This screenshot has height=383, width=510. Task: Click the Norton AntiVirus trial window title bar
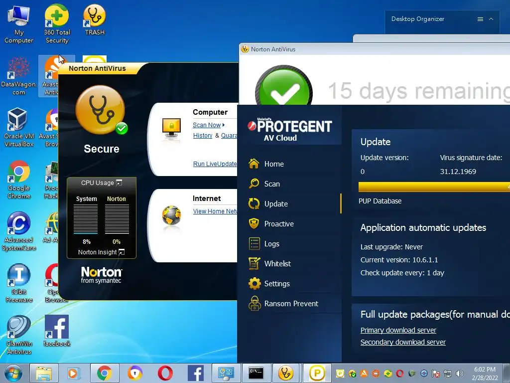coord(375,49)
